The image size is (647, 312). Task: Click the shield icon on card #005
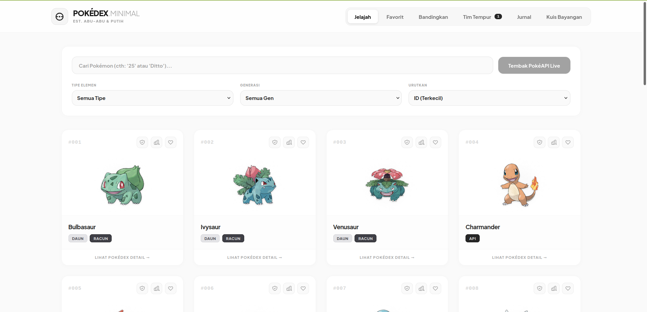pyautogui.click(x=142, y=288)
